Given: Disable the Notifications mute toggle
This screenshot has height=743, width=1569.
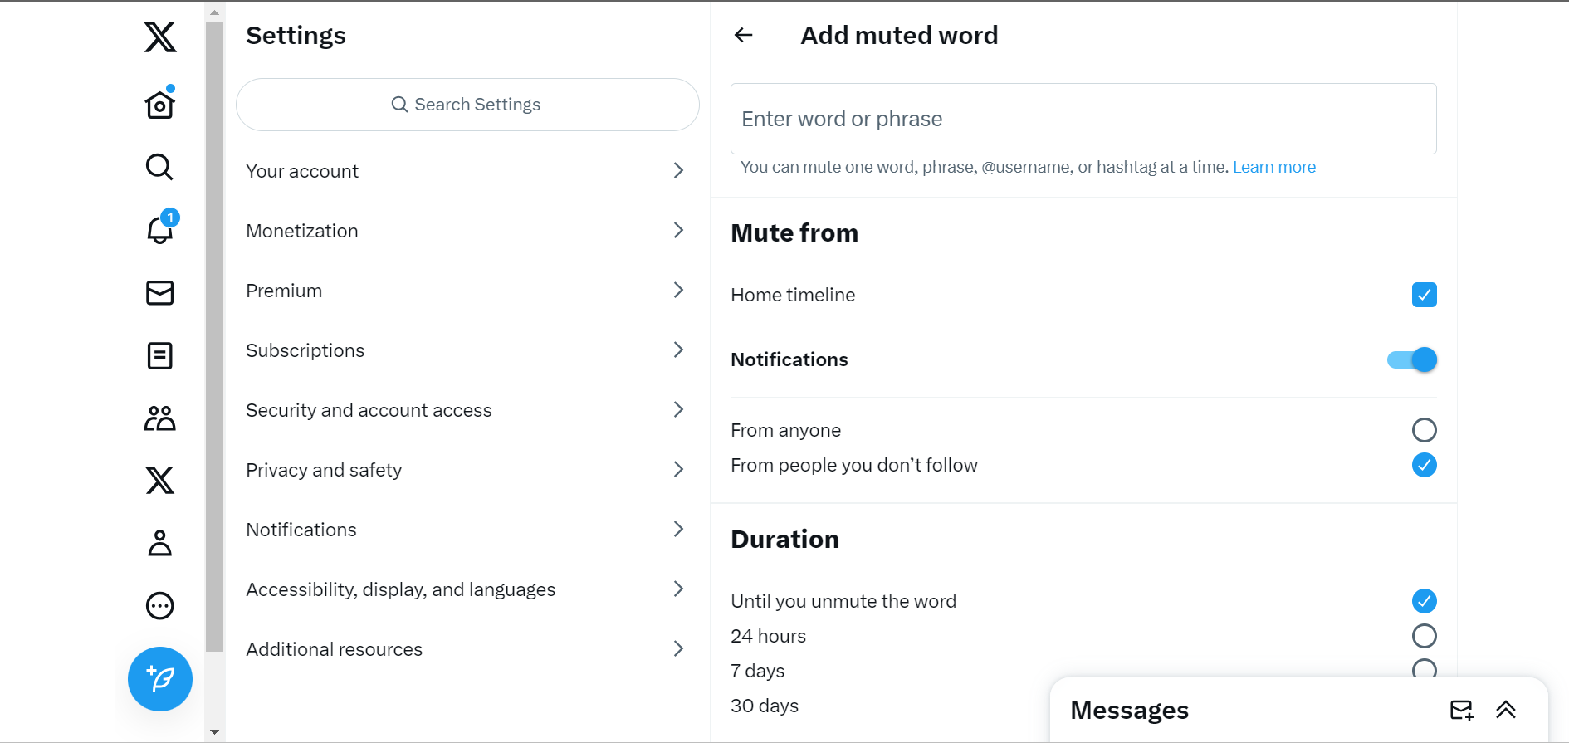Looking at the screenshot, I should (1410, 359).
